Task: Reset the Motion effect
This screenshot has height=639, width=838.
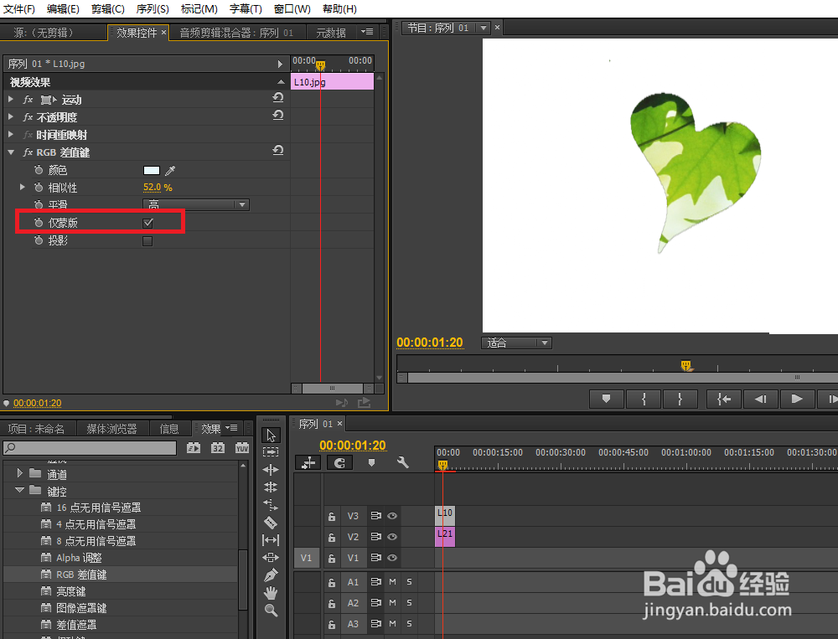Action: [x=278, y=98]
